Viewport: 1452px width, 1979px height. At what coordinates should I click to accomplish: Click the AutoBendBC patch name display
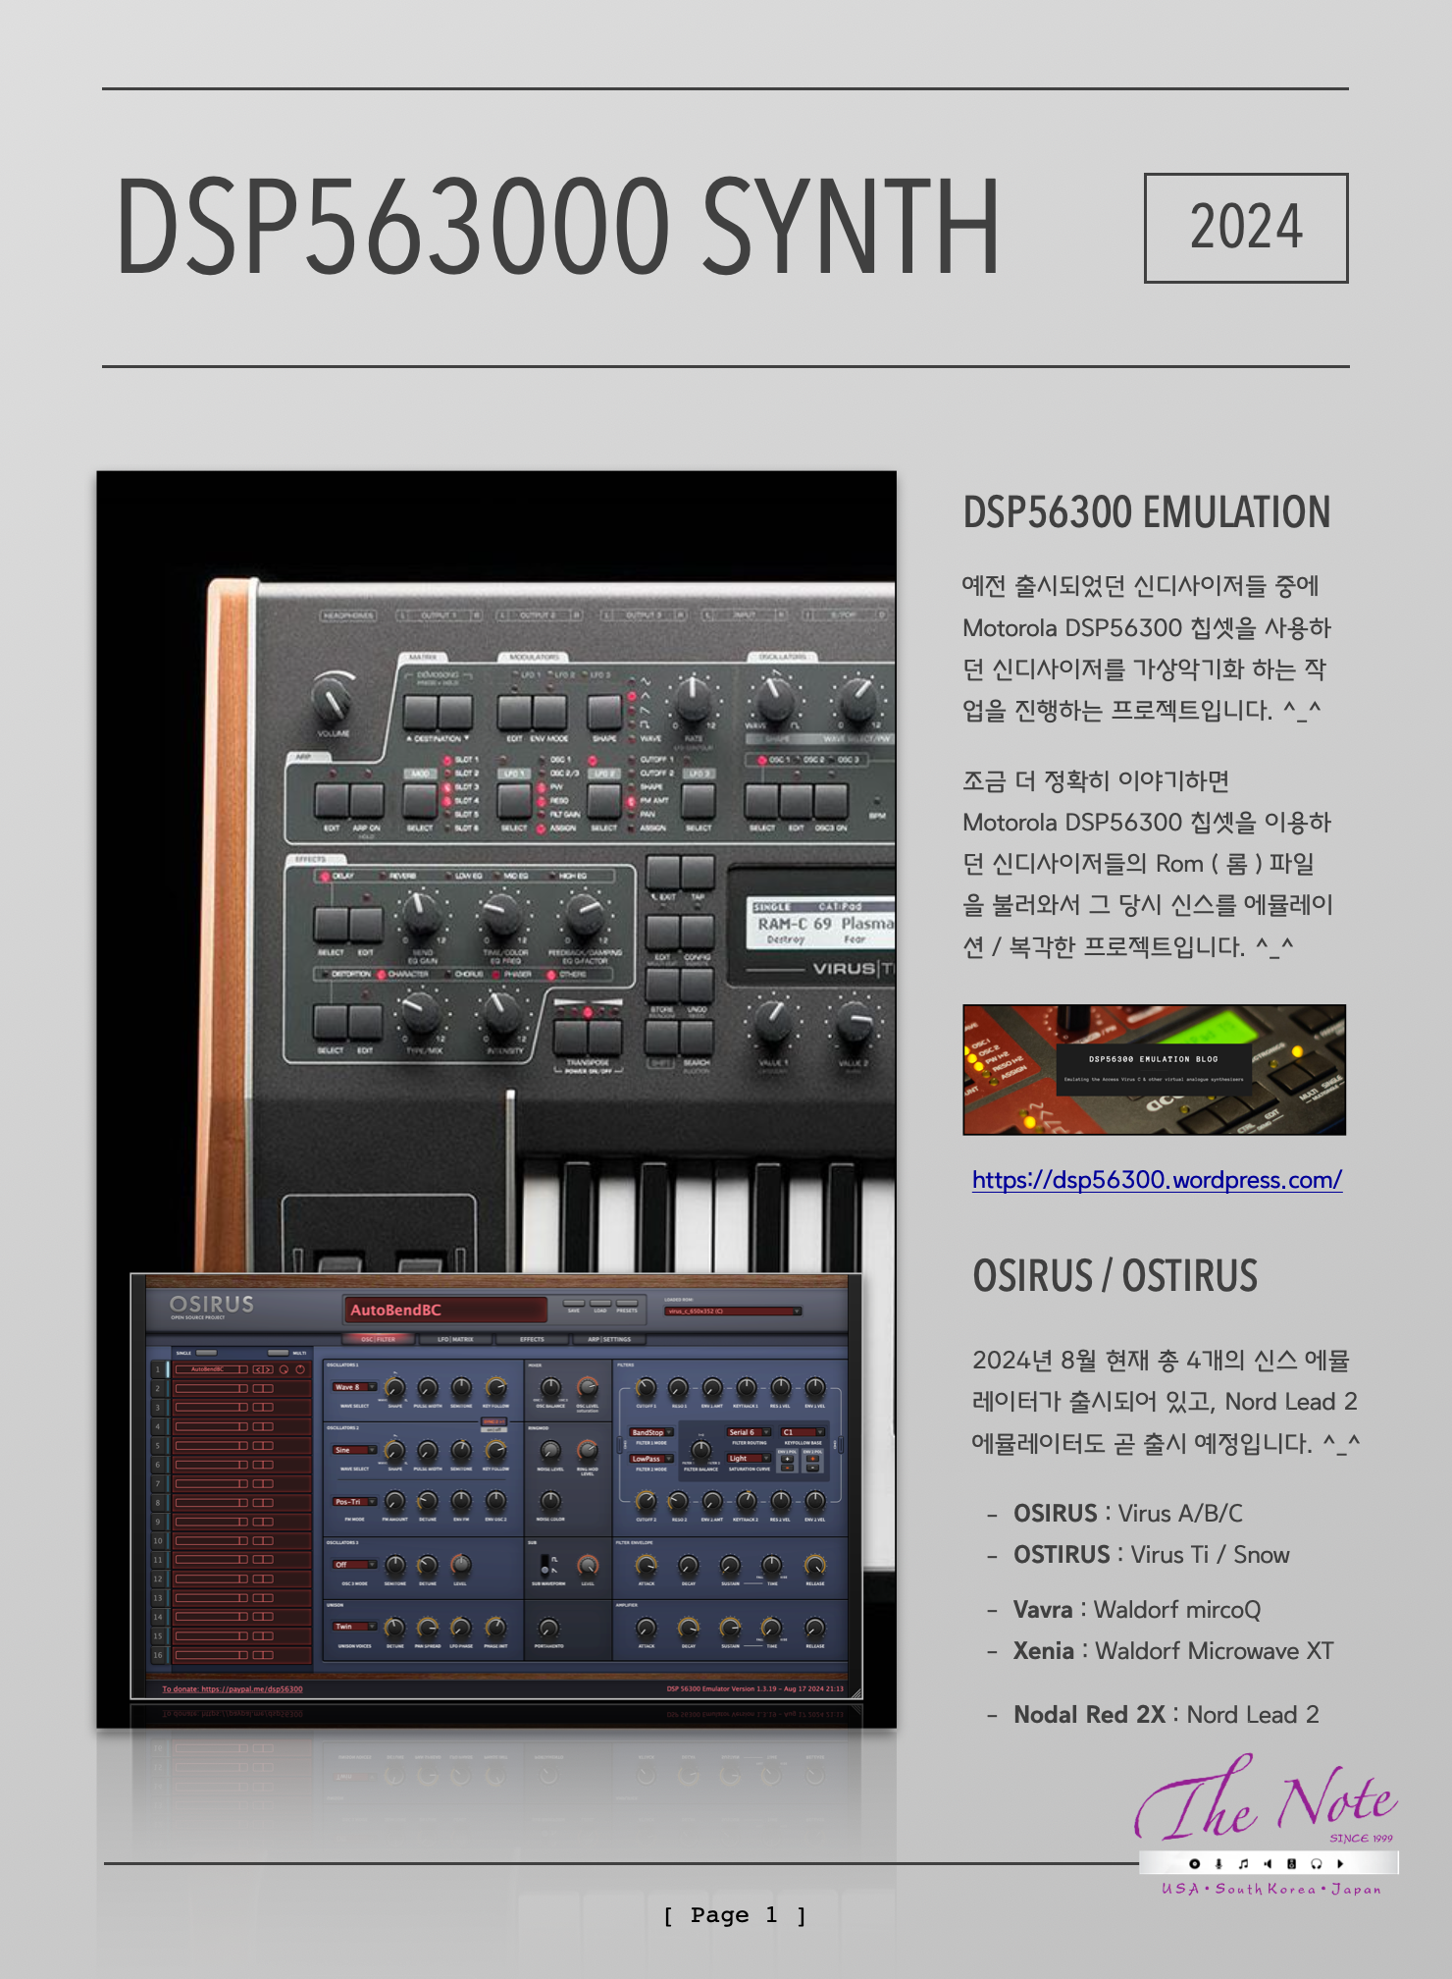pos(444,1310)
